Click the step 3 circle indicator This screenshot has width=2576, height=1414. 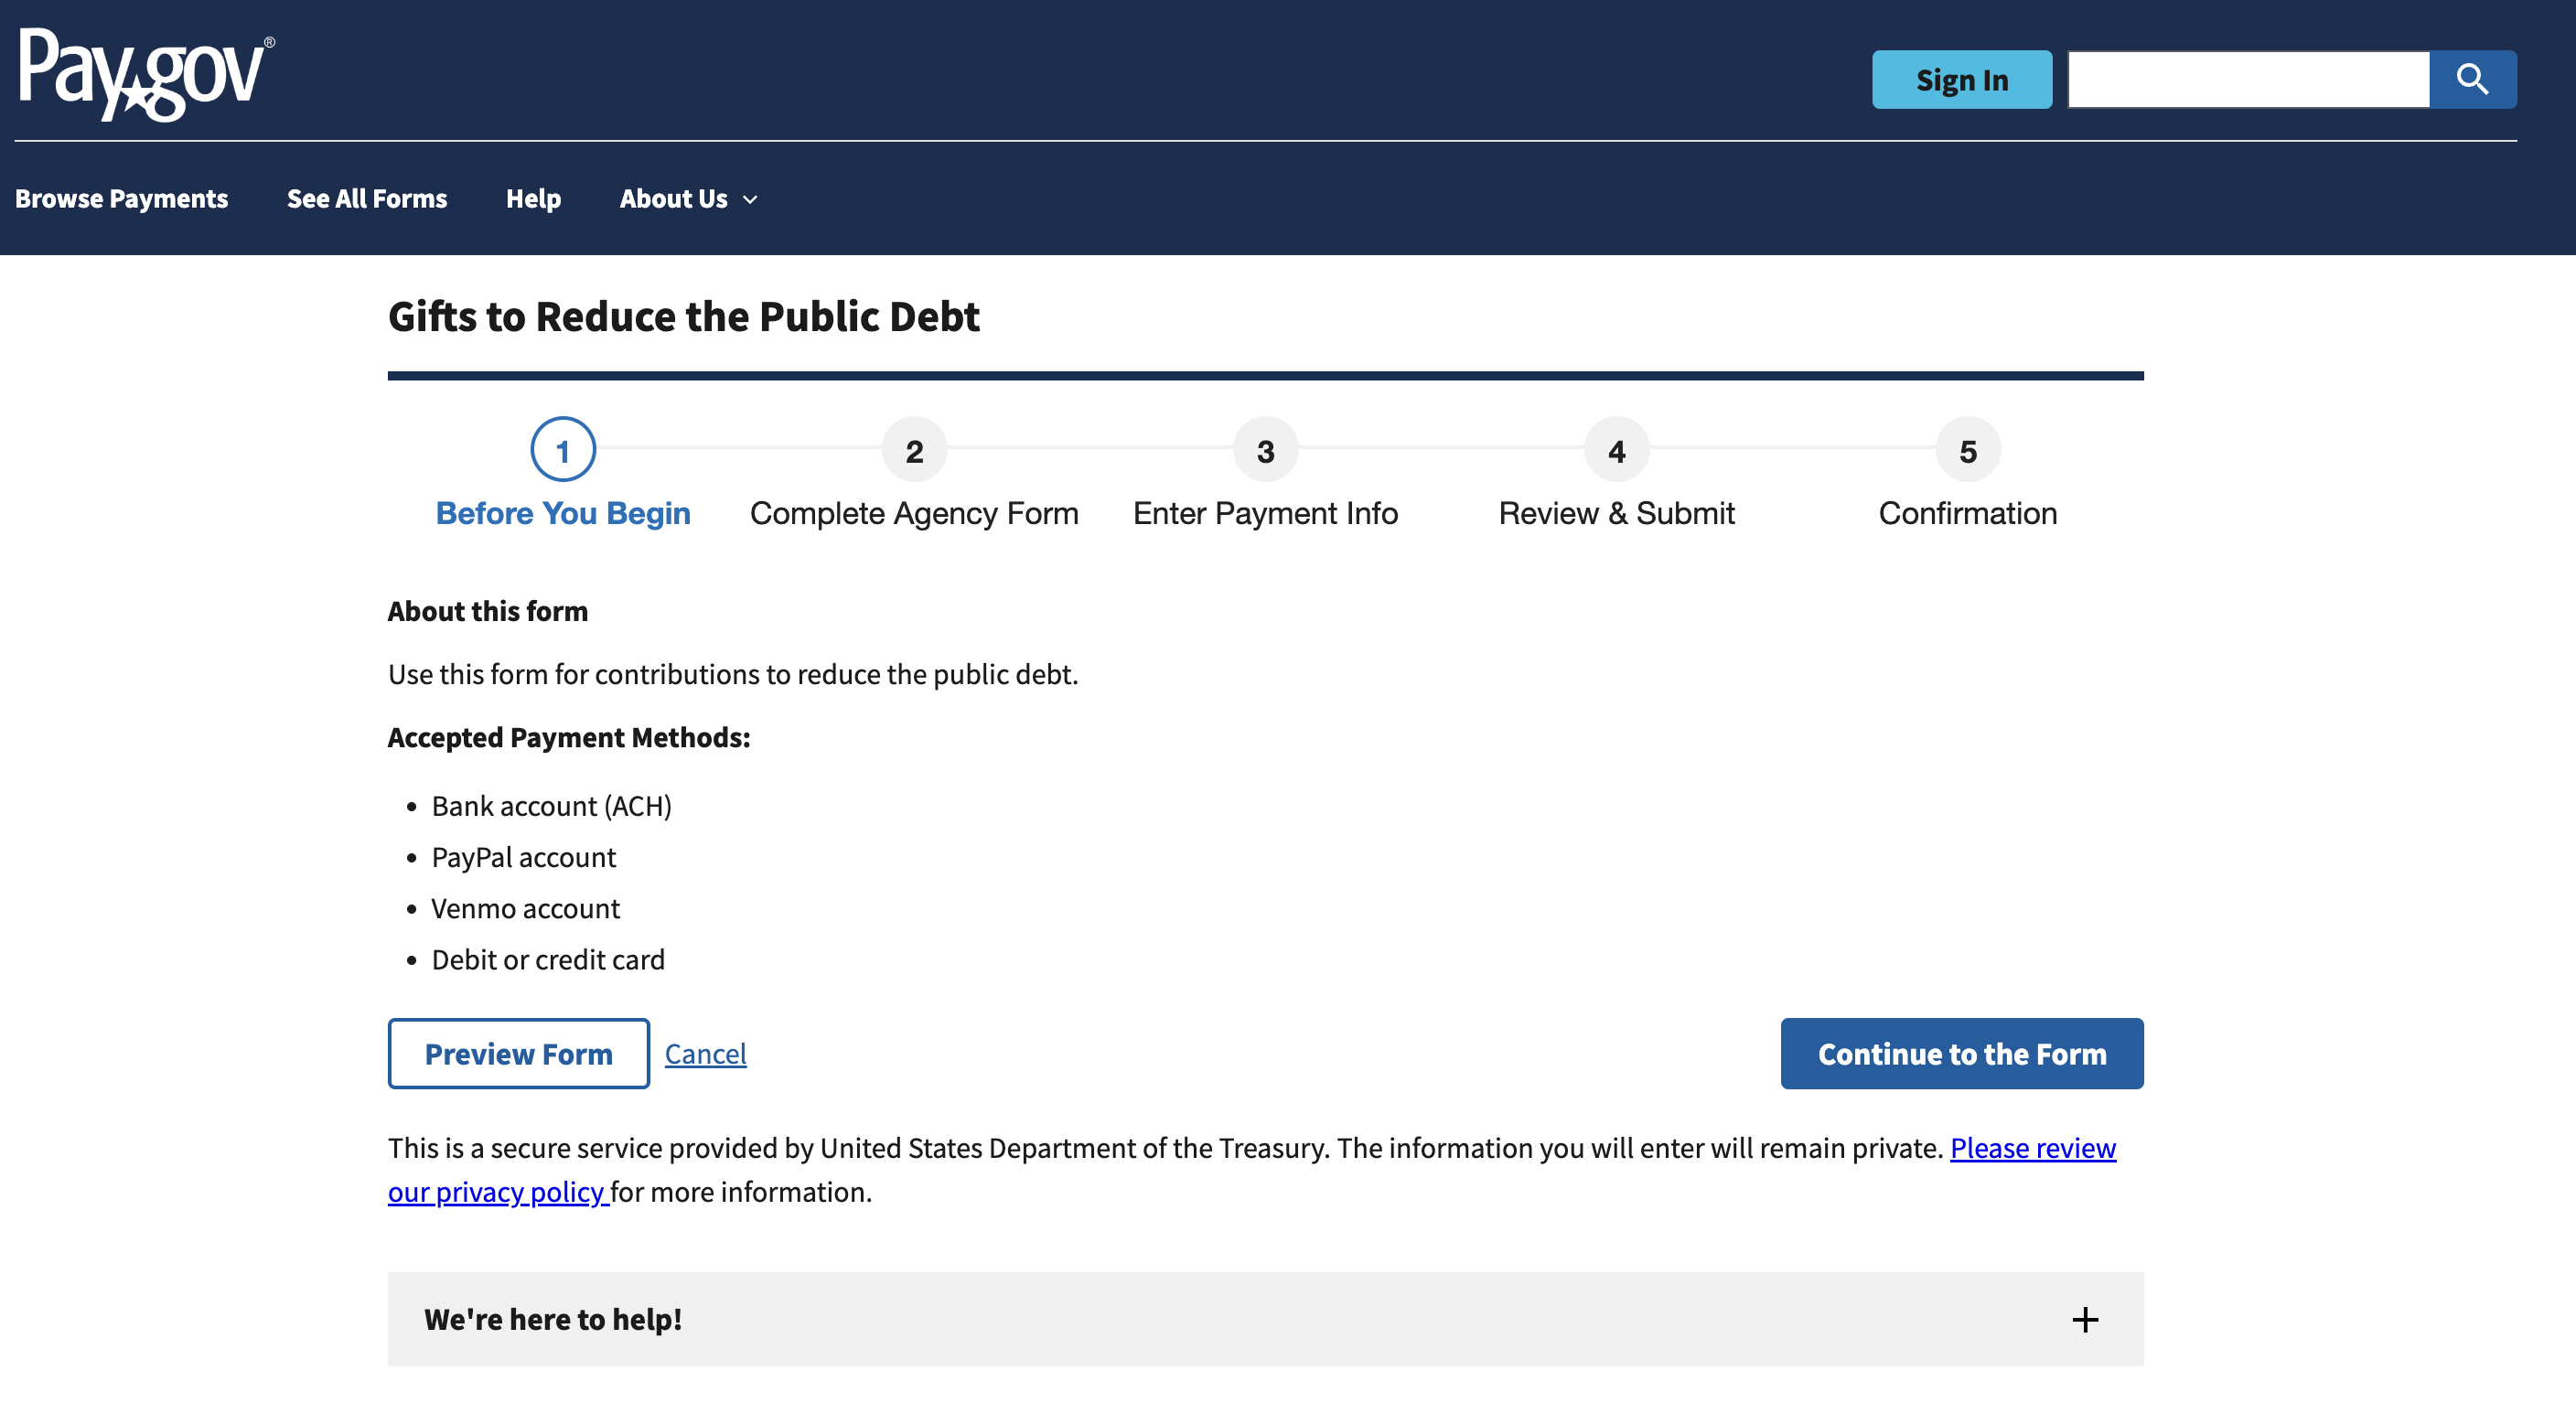pos(1265,451)
